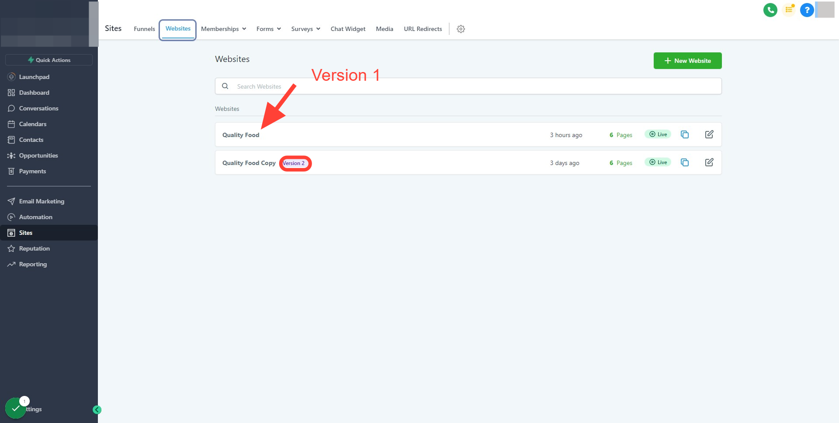The height and width of the screenshot is (423, 839).
Task: Open Sites settings gear icon
Action: pos(461,29)
